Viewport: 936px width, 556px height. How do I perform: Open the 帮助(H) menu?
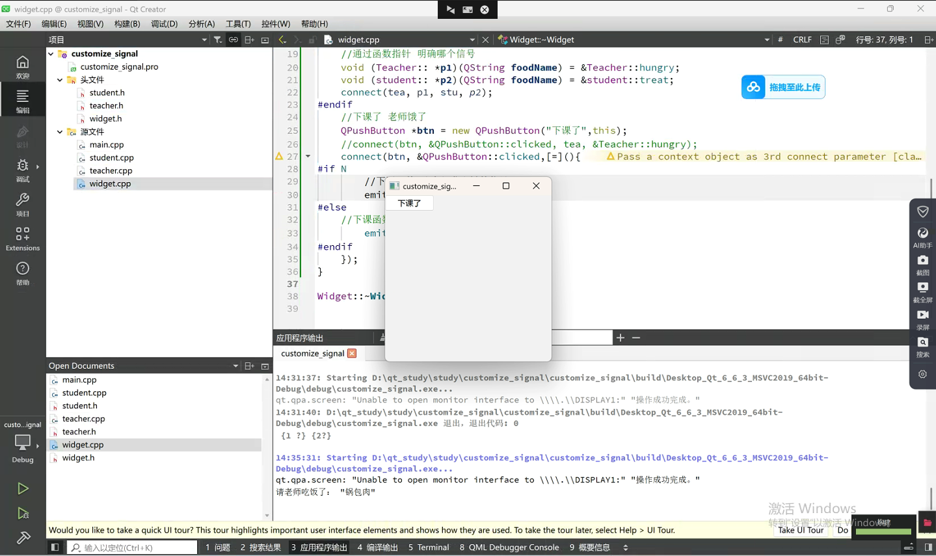314,24
